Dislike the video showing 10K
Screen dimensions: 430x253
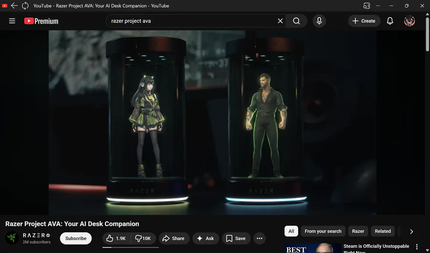[143, 239]
